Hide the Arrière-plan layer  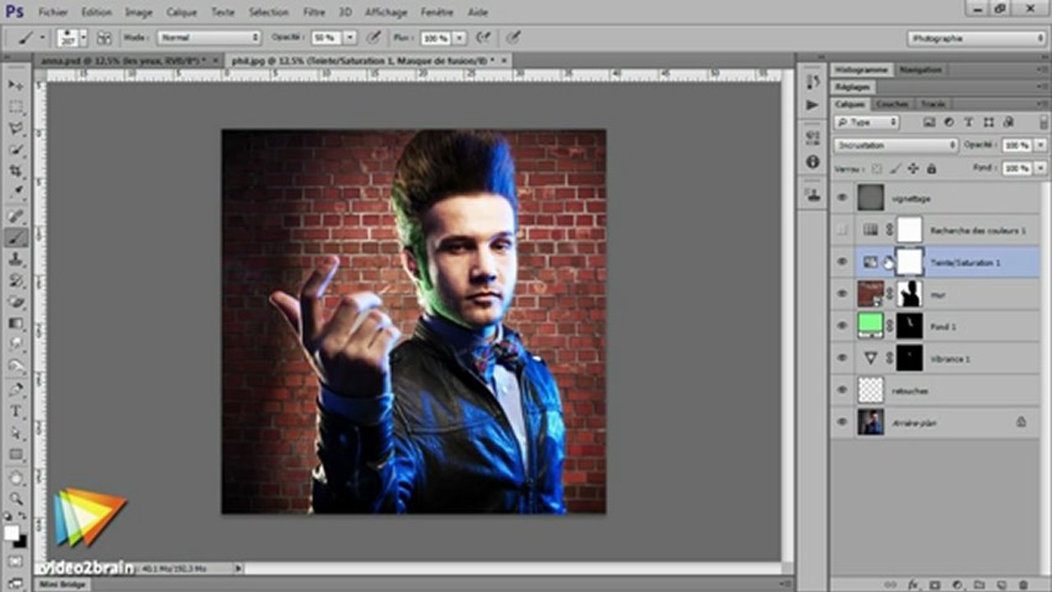click(841, 422)
